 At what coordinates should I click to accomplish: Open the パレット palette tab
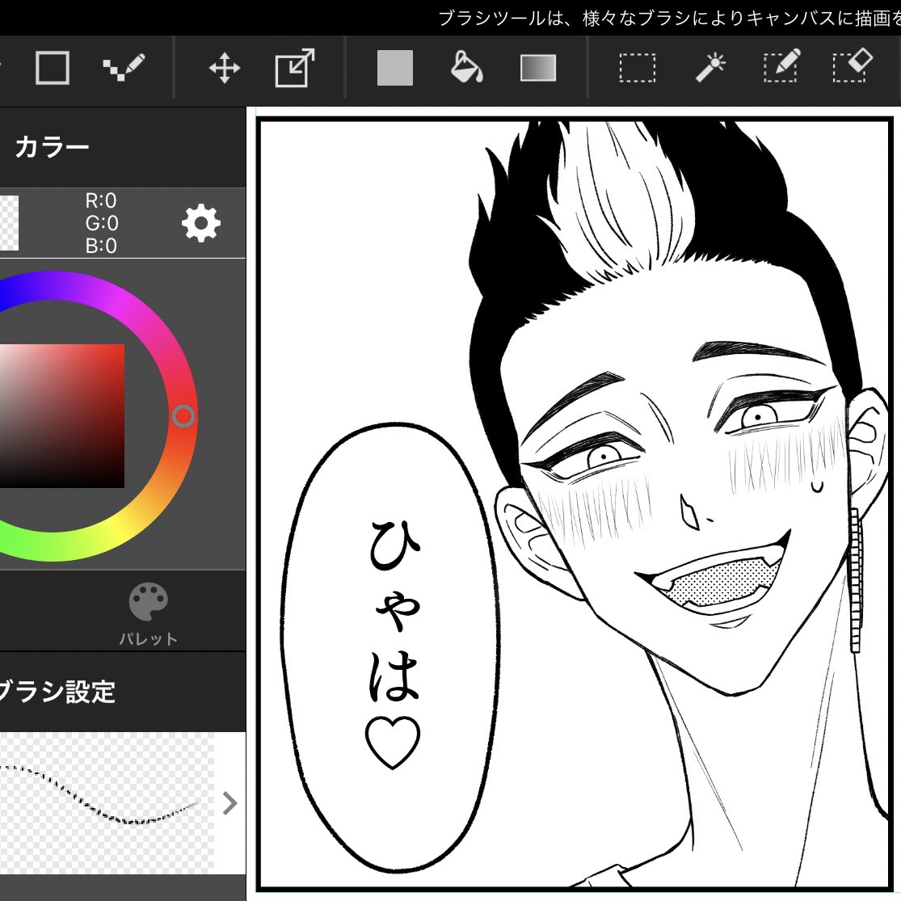(x=148, y=613)
